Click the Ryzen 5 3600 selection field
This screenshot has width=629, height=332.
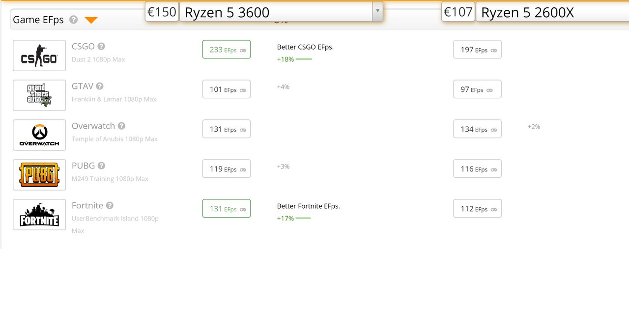click(281, 11)
